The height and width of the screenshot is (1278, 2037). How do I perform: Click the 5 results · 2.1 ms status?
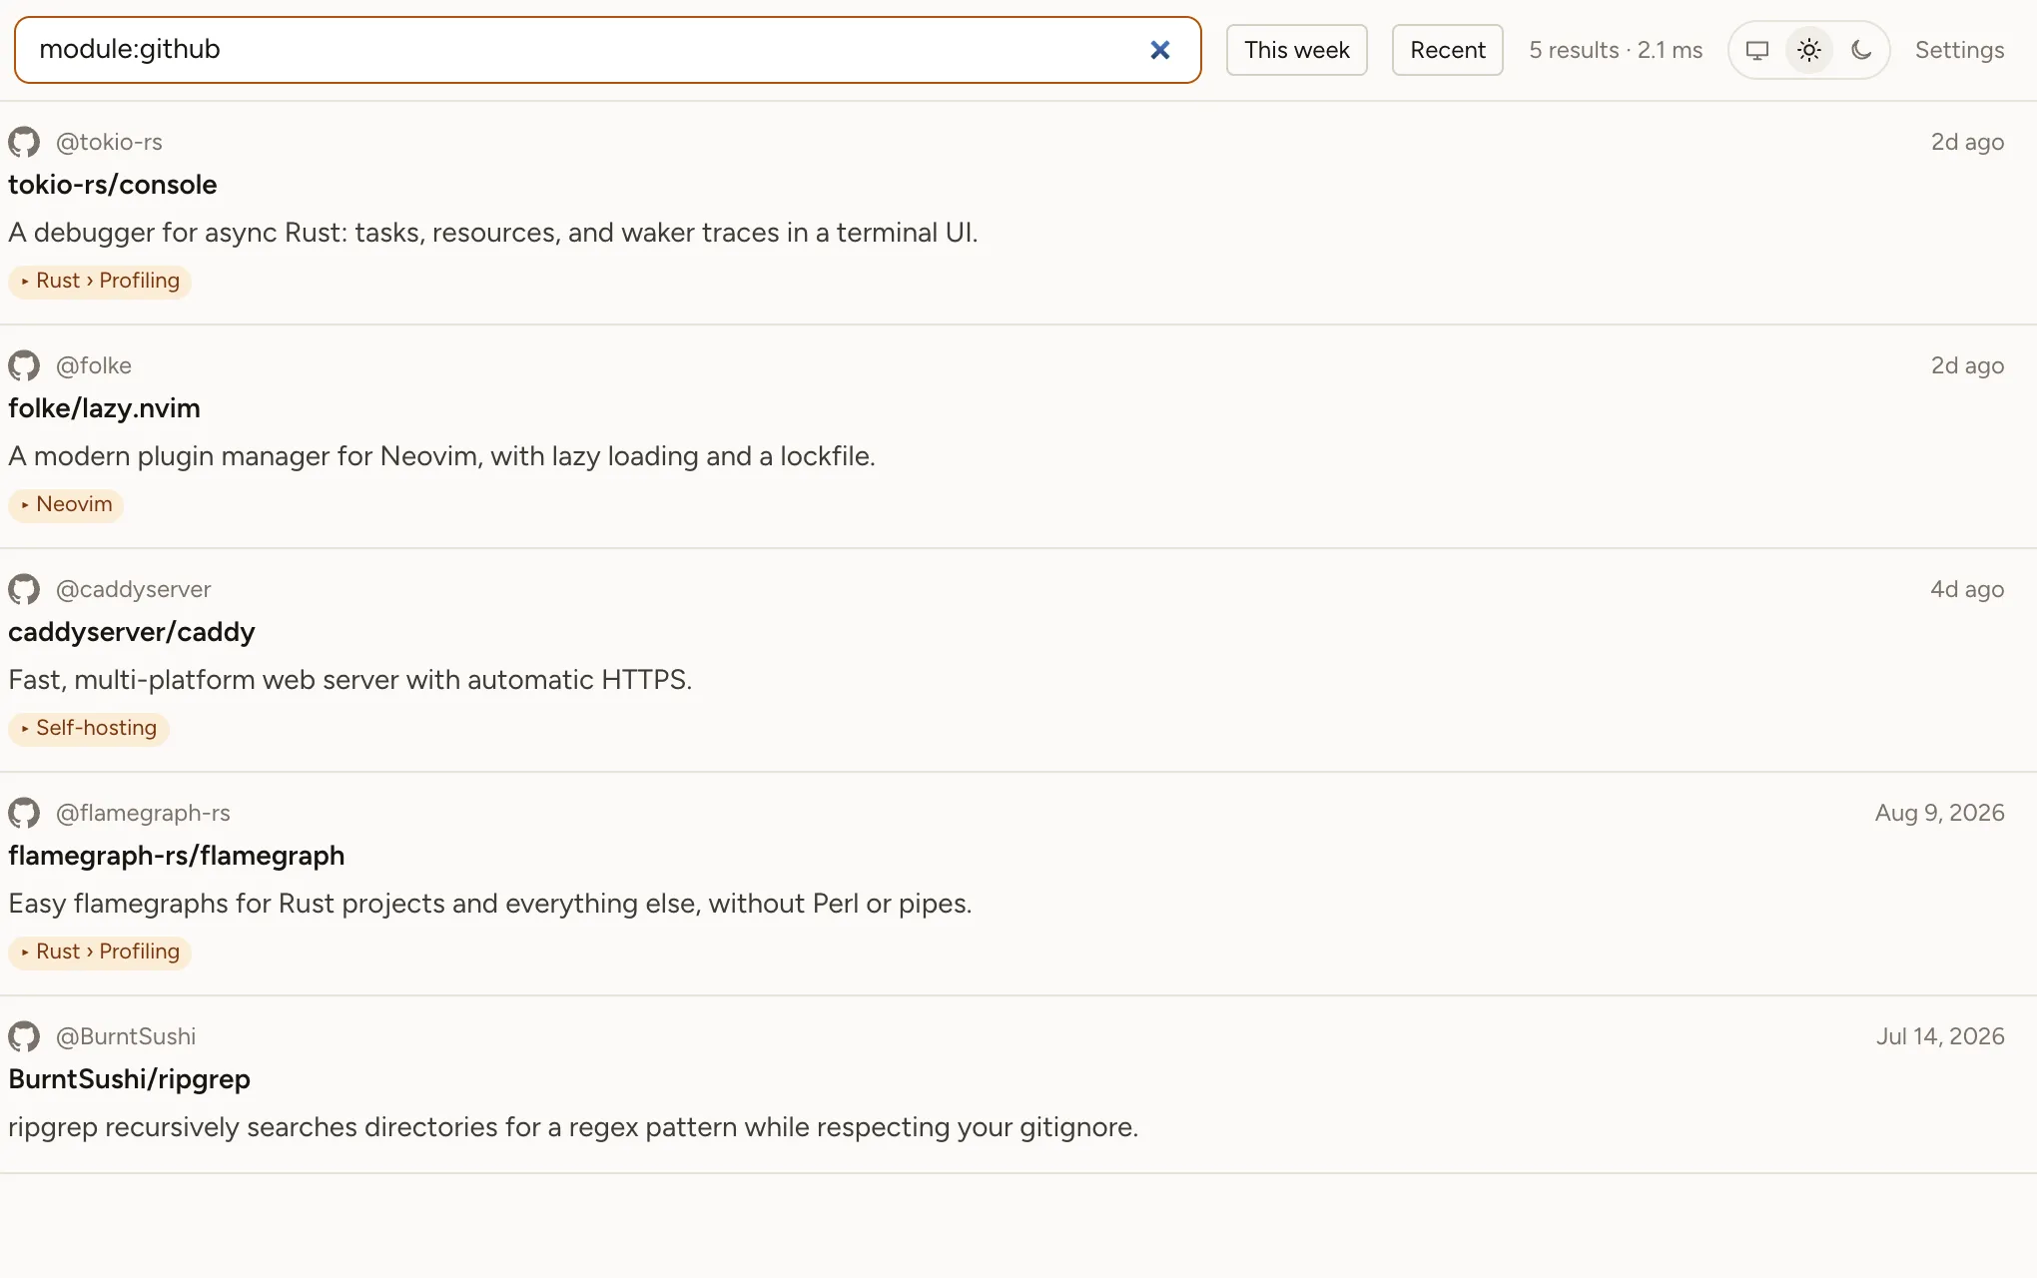pos(1616,50)
